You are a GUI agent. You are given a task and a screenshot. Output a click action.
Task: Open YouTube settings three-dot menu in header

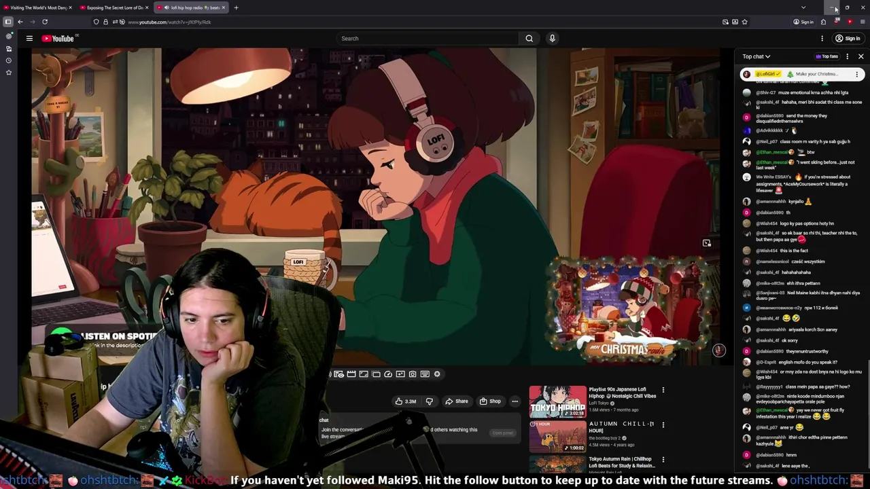click(x=822, y=39)
